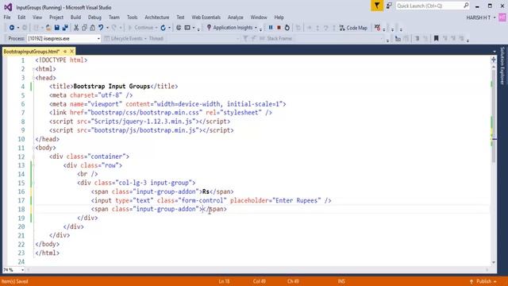508x286 pixels.
Task: Collapse the html element on line 2
Action: click(33, 69)
